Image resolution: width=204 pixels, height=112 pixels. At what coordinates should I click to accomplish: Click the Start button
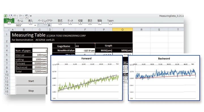(31, 81)
